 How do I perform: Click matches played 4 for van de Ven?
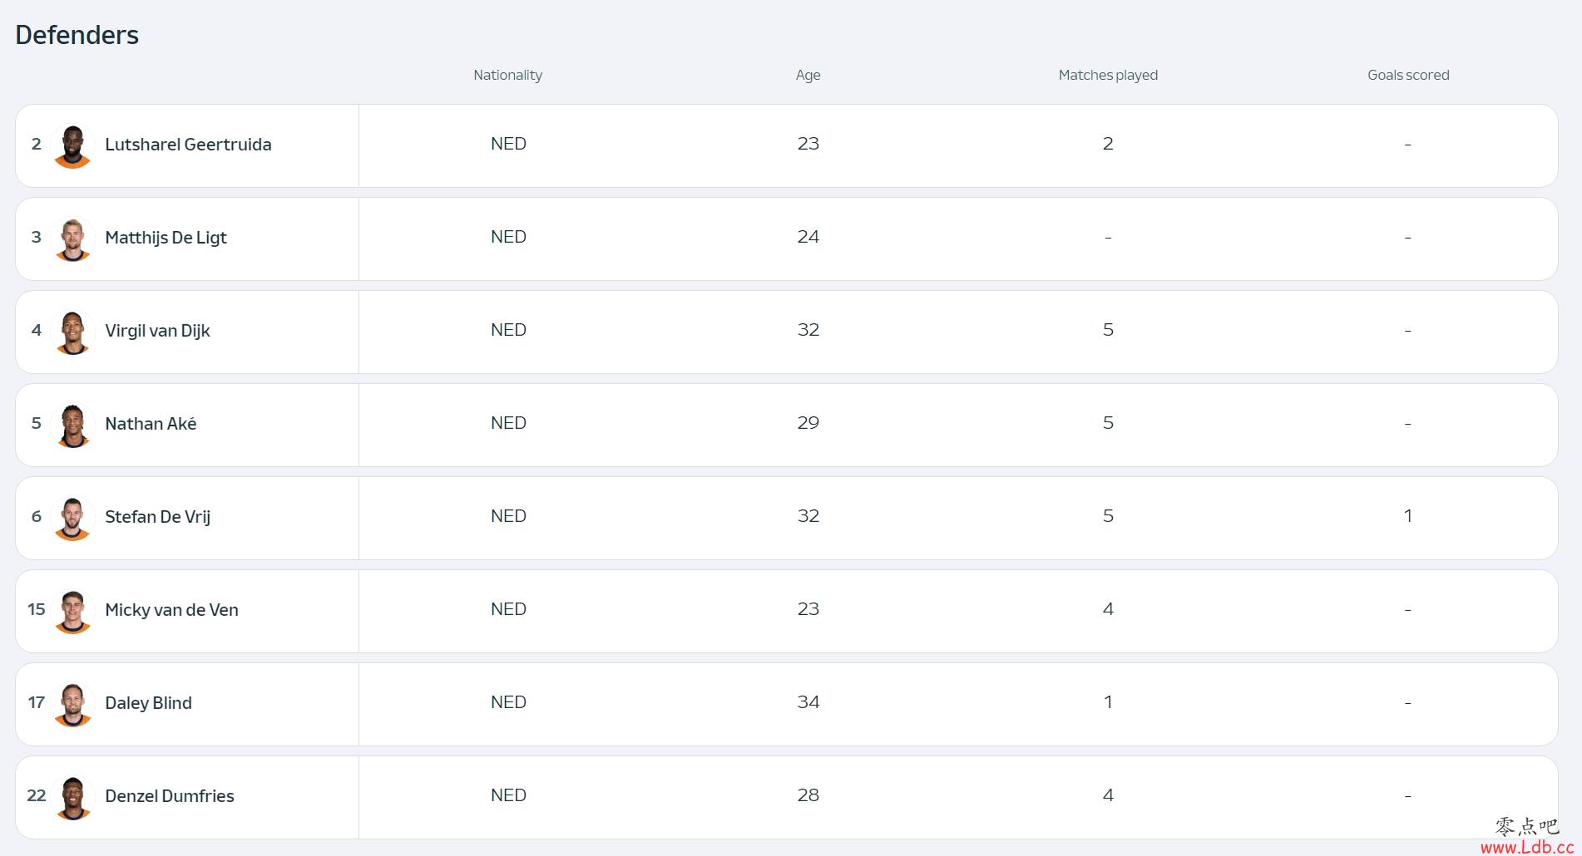1108,609
